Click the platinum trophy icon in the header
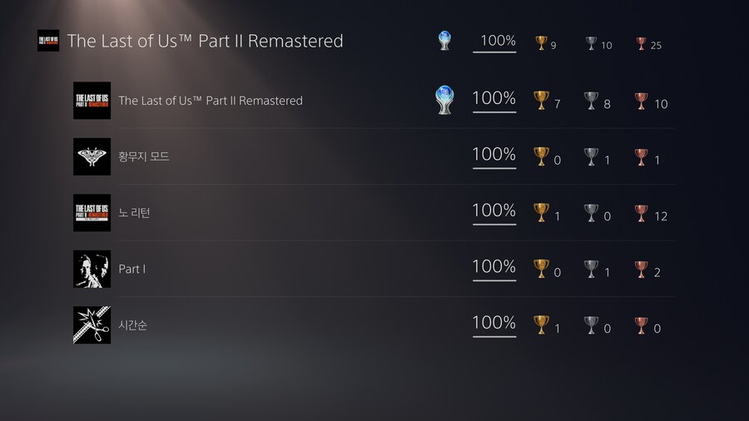The width and height of the screenshot is (749, 421). point(445,40)
